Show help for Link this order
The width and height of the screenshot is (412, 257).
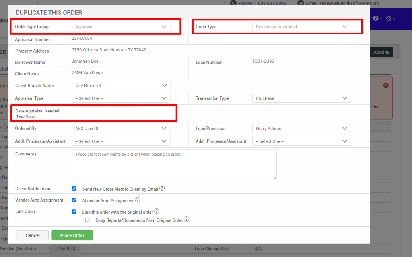point(157,211)
